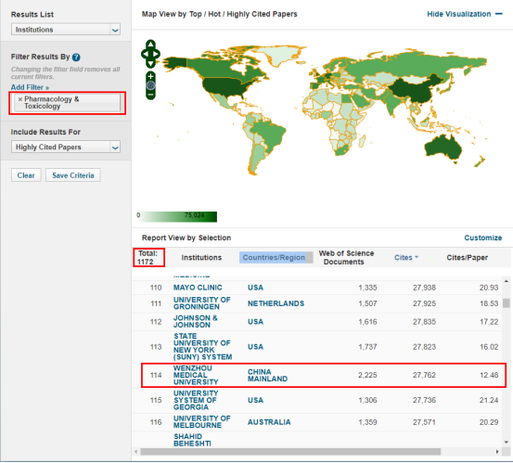
Task: Open the Filter Results By help icon
Action: 76,58
